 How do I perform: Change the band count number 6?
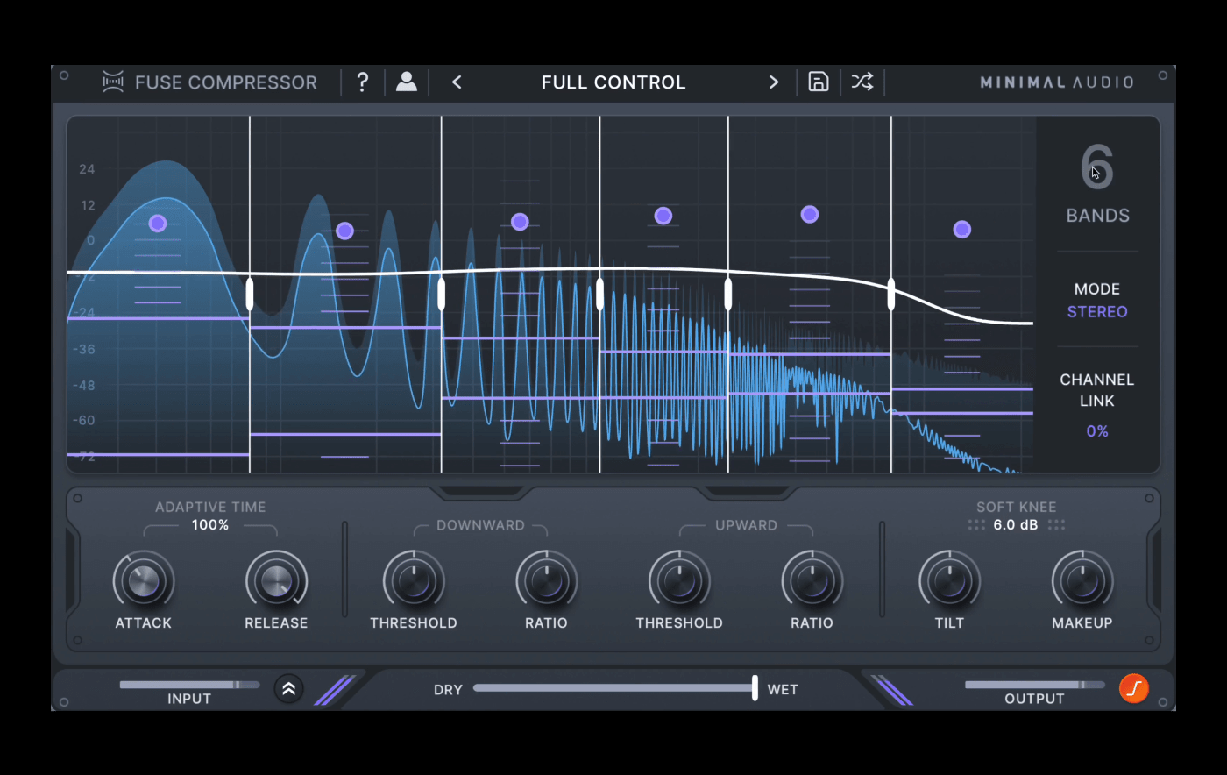pyautogui.click(x=1096, y=167)
